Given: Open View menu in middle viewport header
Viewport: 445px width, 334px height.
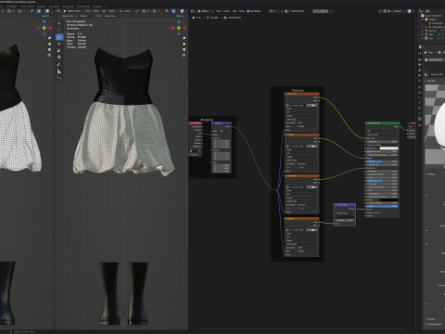Looking at the screenshot, I should [88, 11].
